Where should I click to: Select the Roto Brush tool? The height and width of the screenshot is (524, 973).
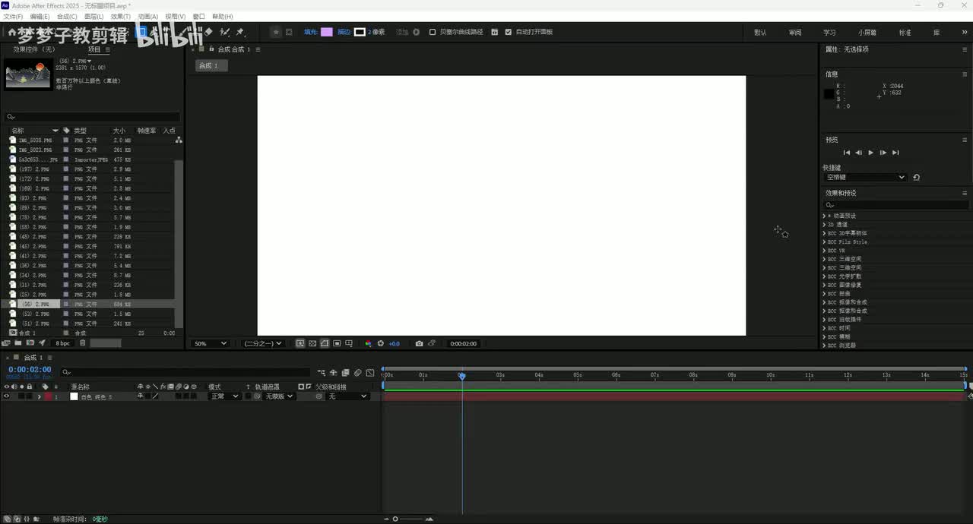pos(225,32)
